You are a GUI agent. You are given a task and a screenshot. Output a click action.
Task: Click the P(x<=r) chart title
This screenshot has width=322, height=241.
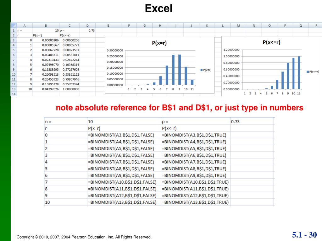click(x=271, y=42)
